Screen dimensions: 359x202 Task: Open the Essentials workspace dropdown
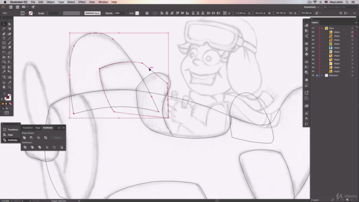311,7
